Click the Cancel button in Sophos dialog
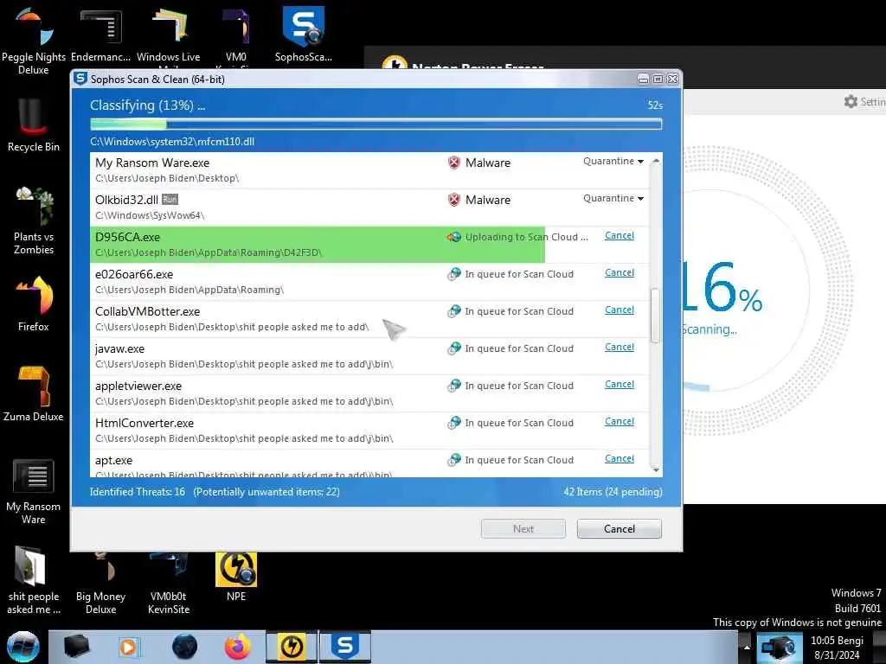Screen dimensions: 886x664 (x=620, y=529)
